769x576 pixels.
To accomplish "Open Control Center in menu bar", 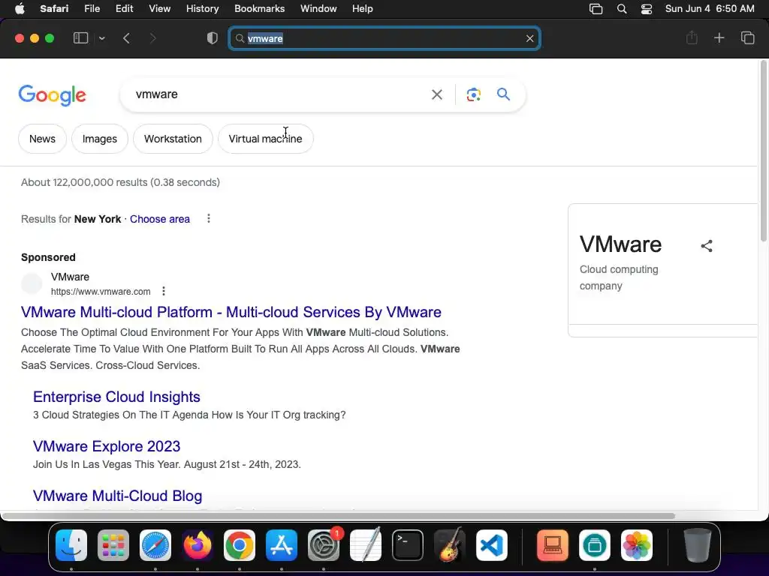I will tap(647, 9).
